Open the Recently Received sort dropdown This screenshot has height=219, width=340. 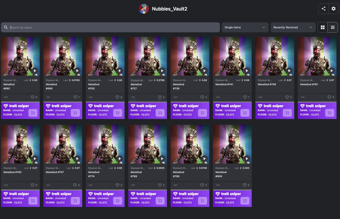click(x=293, y=27)
